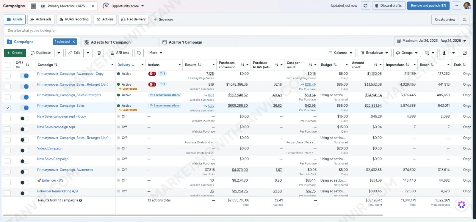Open the charts view icon
This screenshot has width=476, height=222.
(464, 53)
